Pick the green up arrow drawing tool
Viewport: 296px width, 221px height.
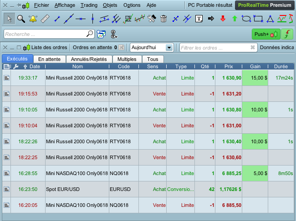point(235,19)
